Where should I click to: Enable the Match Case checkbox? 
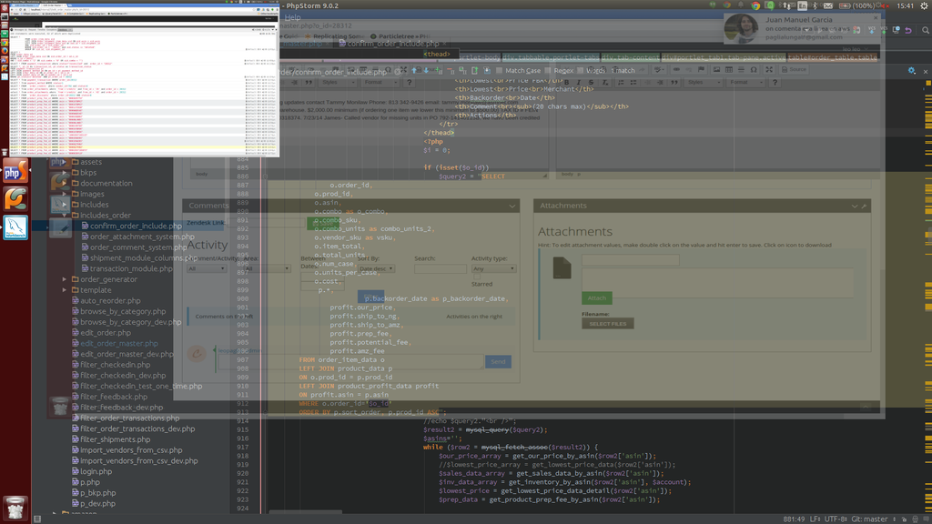(x=500, y=70)
